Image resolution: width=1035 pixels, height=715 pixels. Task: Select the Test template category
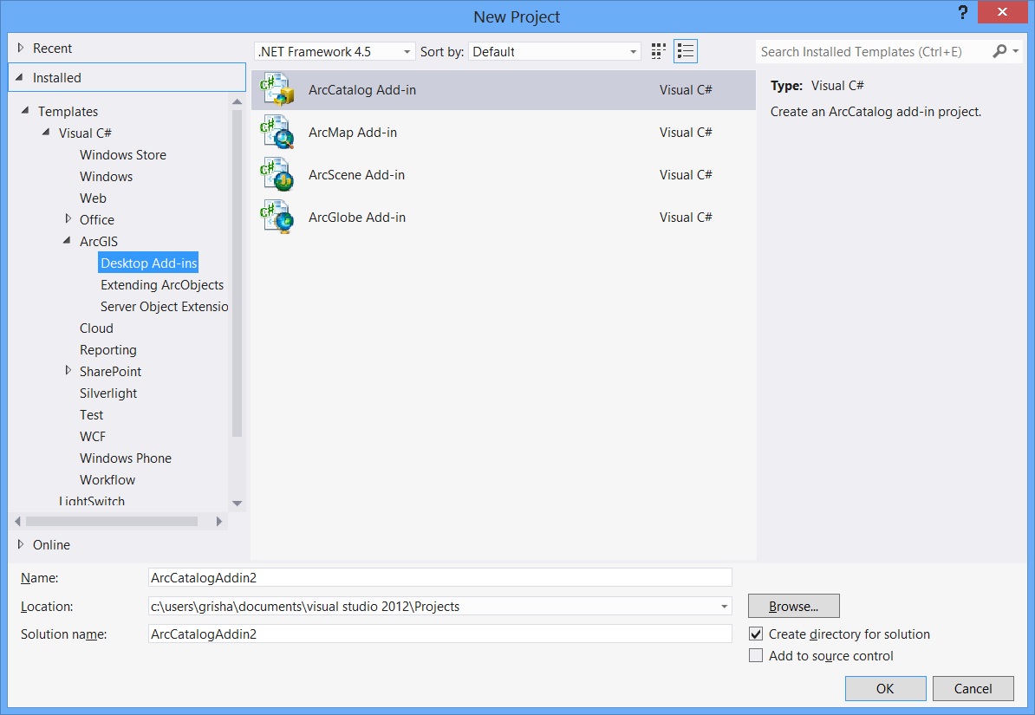coord(91,414)
